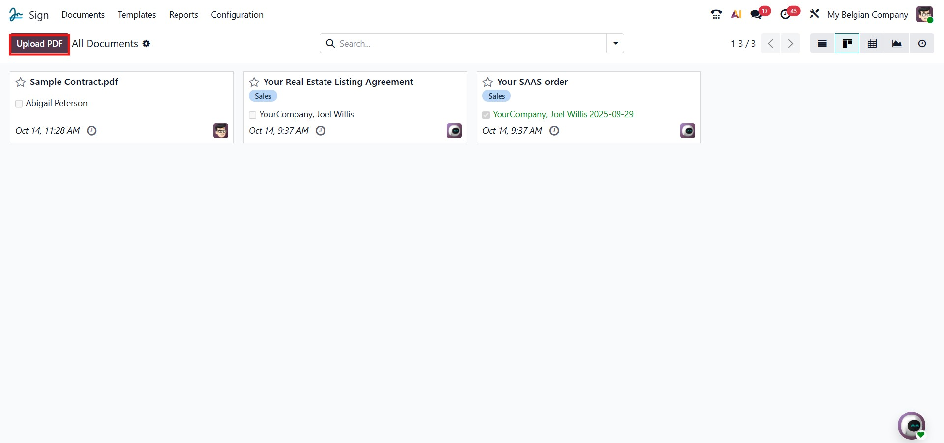Open the conversations messages icon
Viewport: 944px width, 443px height.
[756, 15]
